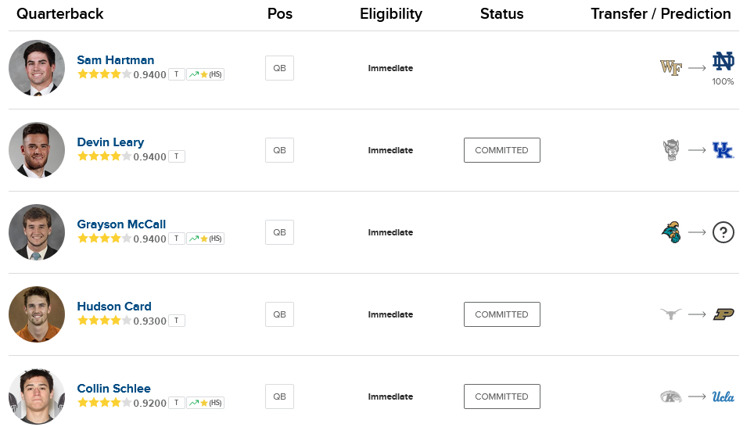
Task: Click Grayson McCall's HS rating badge
Action: click(205, 239)
